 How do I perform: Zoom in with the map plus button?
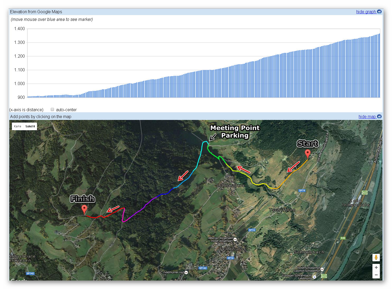click(376, 267)
